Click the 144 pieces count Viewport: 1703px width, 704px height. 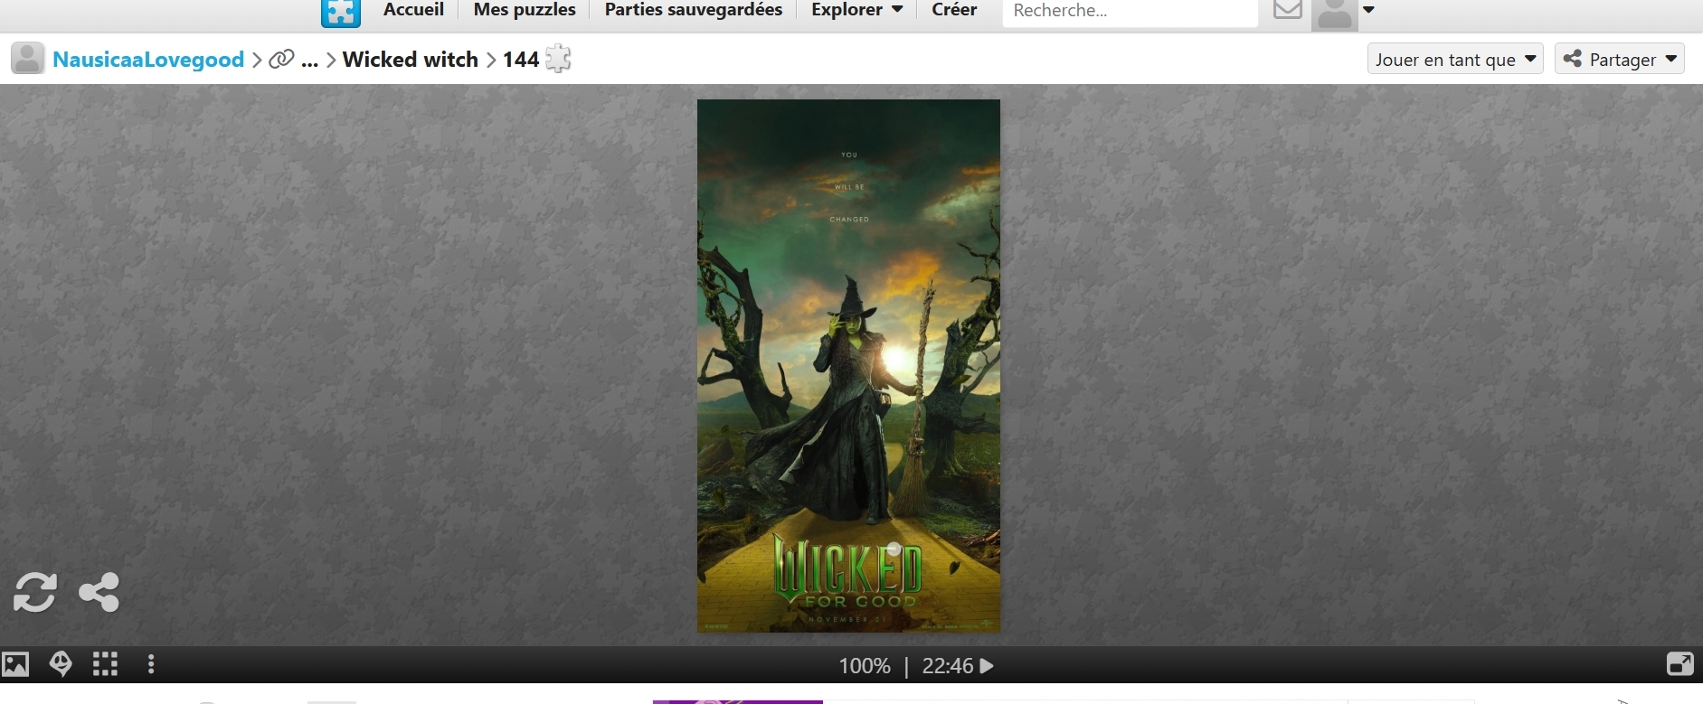521,60
